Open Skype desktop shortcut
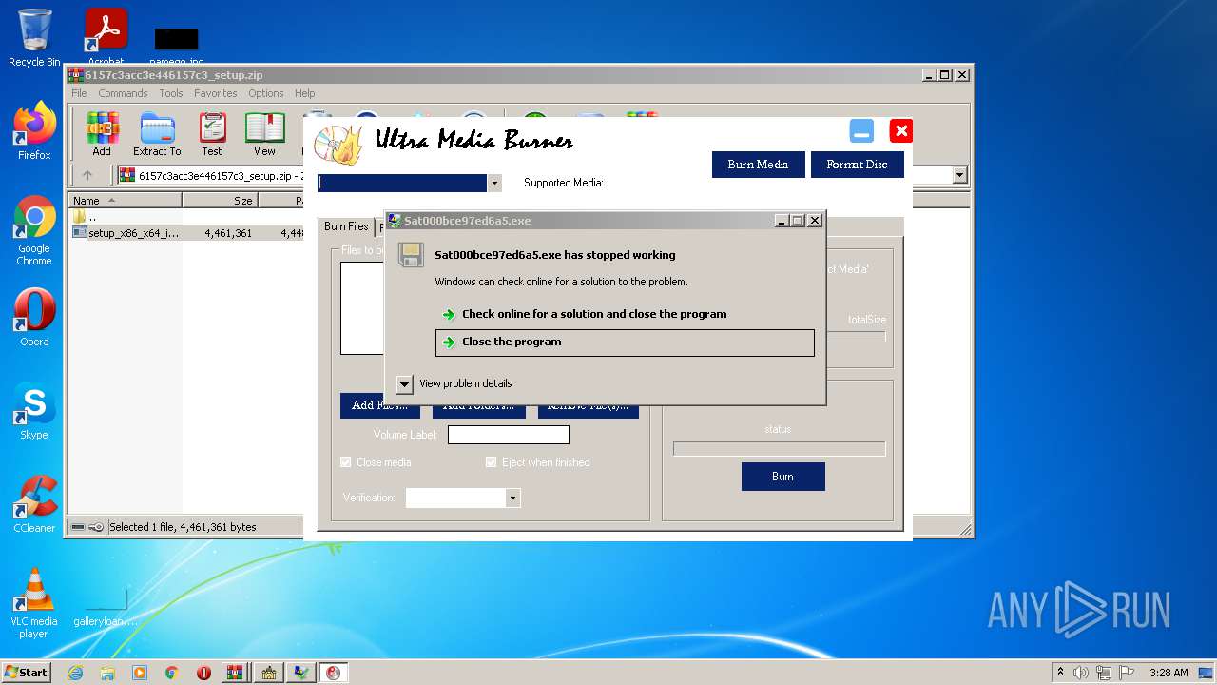Screen dimensions: 1217x685 [34, 411]
